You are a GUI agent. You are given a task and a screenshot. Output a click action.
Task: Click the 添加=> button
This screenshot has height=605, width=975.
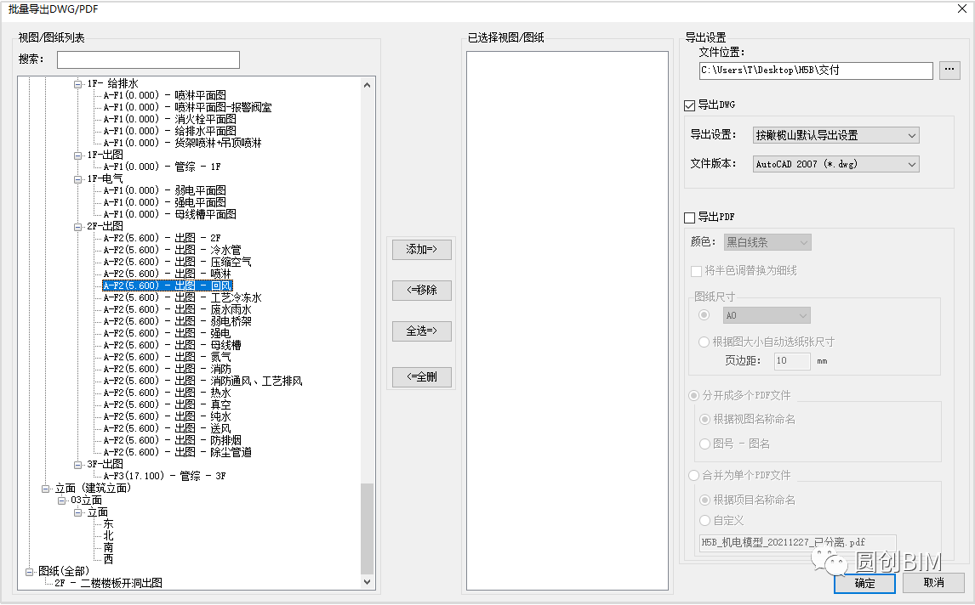[422, 250]
